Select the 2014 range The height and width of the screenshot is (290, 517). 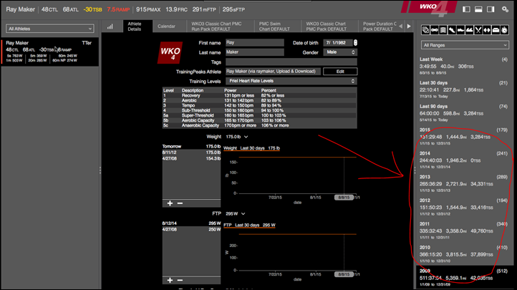click(x=463, y=160)
